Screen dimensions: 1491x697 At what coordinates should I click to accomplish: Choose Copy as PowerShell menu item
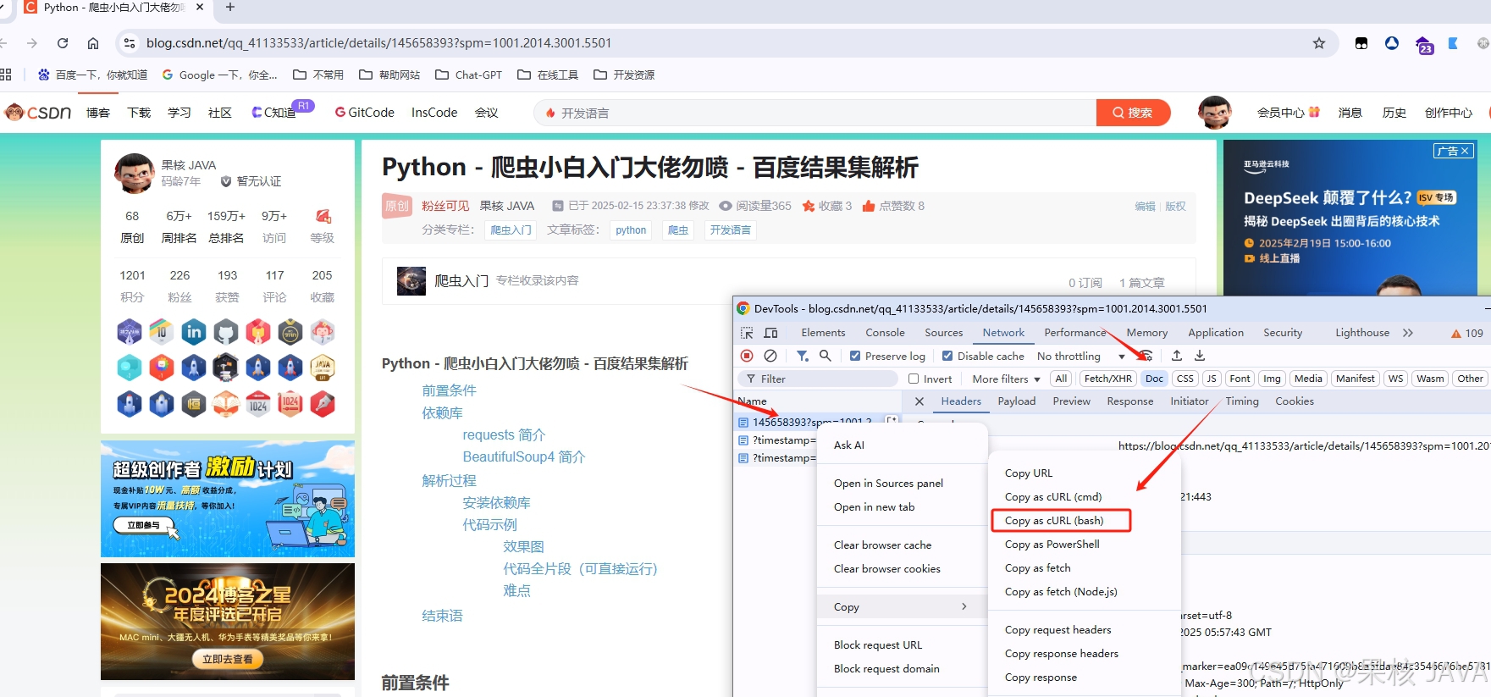point(1085,544)
